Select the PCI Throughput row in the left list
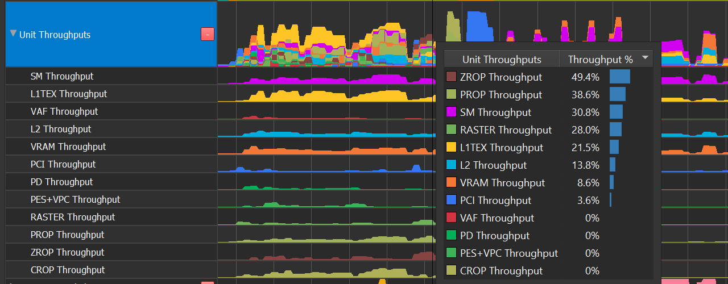Viewport: 728px width, 284px height. tap(63, 164)
